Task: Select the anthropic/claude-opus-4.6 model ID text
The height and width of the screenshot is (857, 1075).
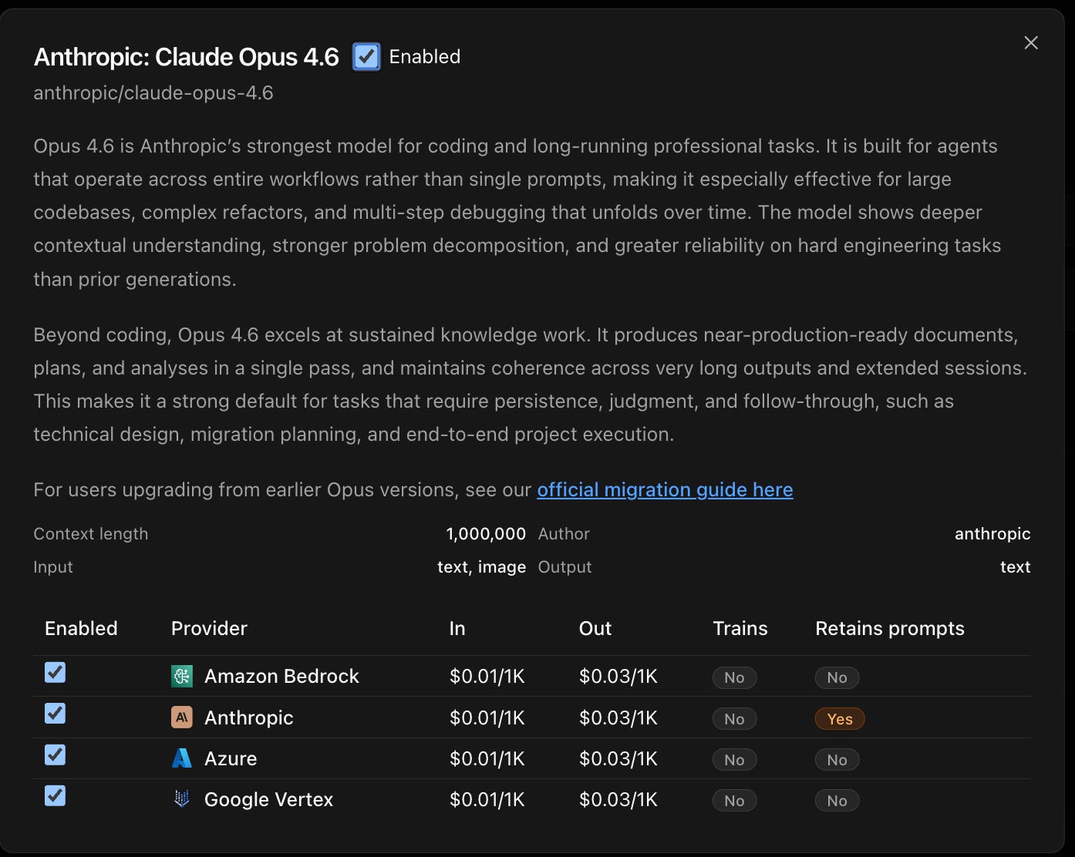Action: (153, 93)
